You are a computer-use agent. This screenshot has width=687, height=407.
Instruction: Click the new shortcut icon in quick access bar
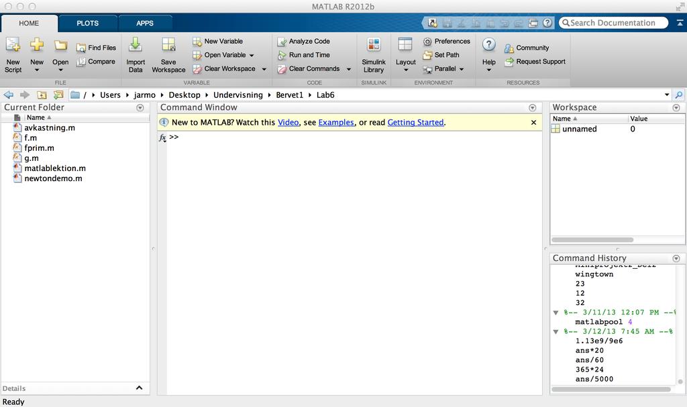pos(433,23)
